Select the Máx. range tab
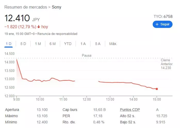This screenshot has height=128, width=180. [113, 44]
